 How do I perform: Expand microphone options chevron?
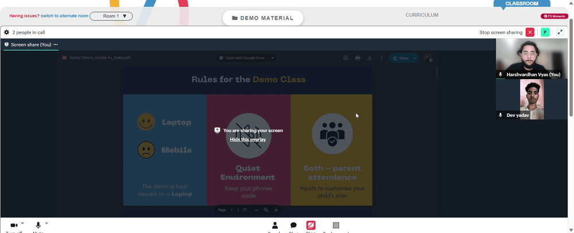[x=46, y=223]
